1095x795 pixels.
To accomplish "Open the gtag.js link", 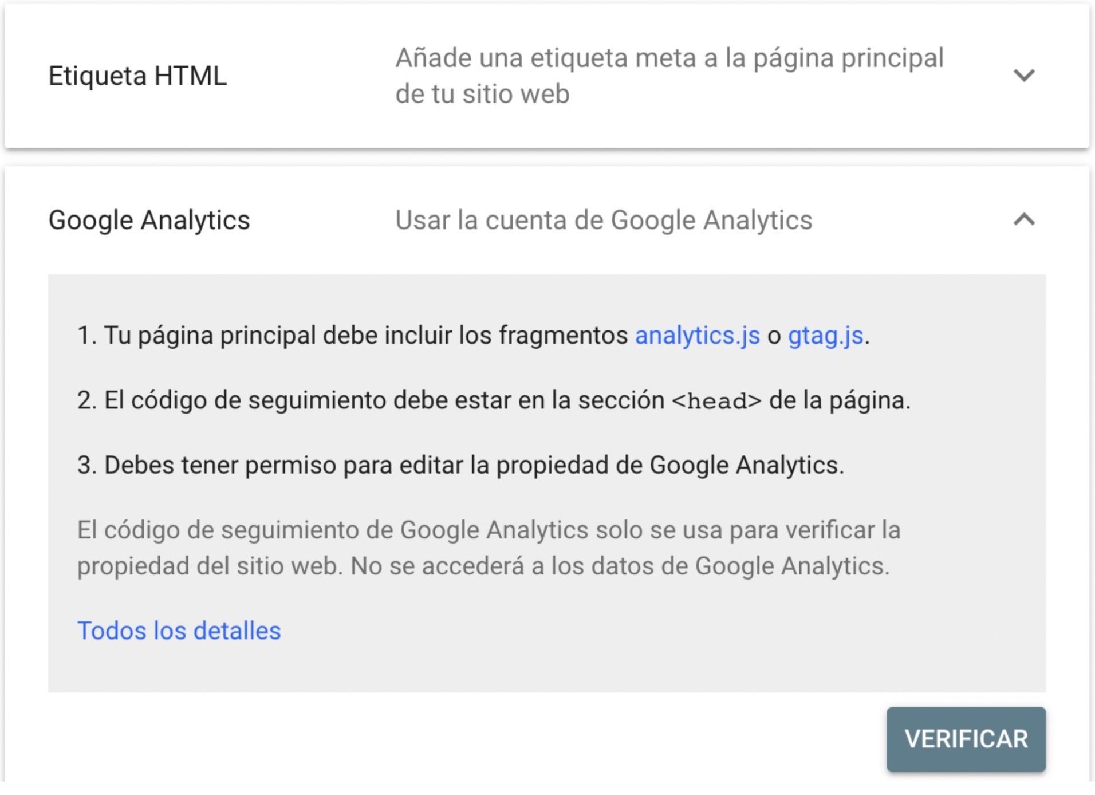I will coord(825,336).
